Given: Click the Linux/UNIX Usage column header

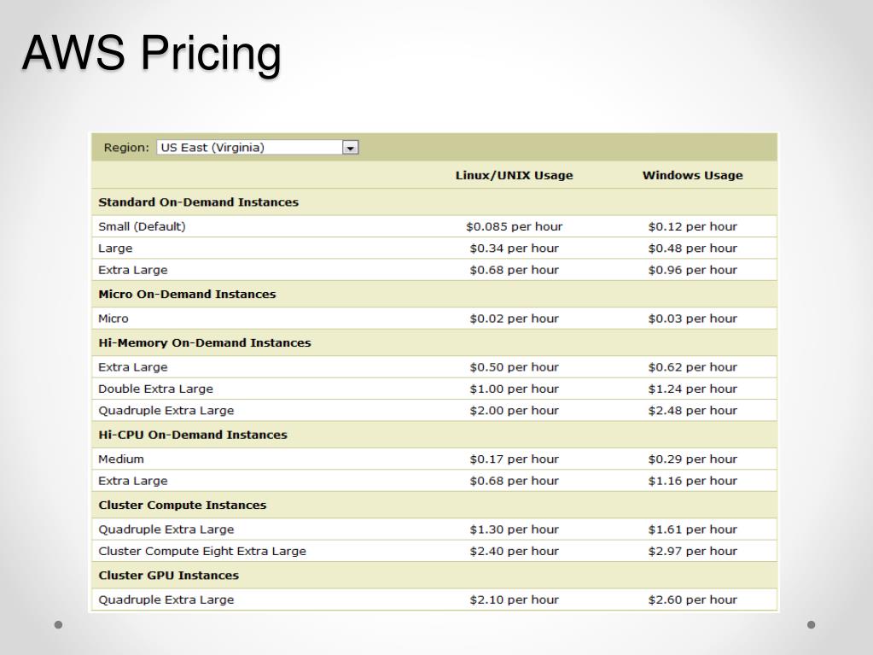Looking at the screenshot, I should point(514,175).
